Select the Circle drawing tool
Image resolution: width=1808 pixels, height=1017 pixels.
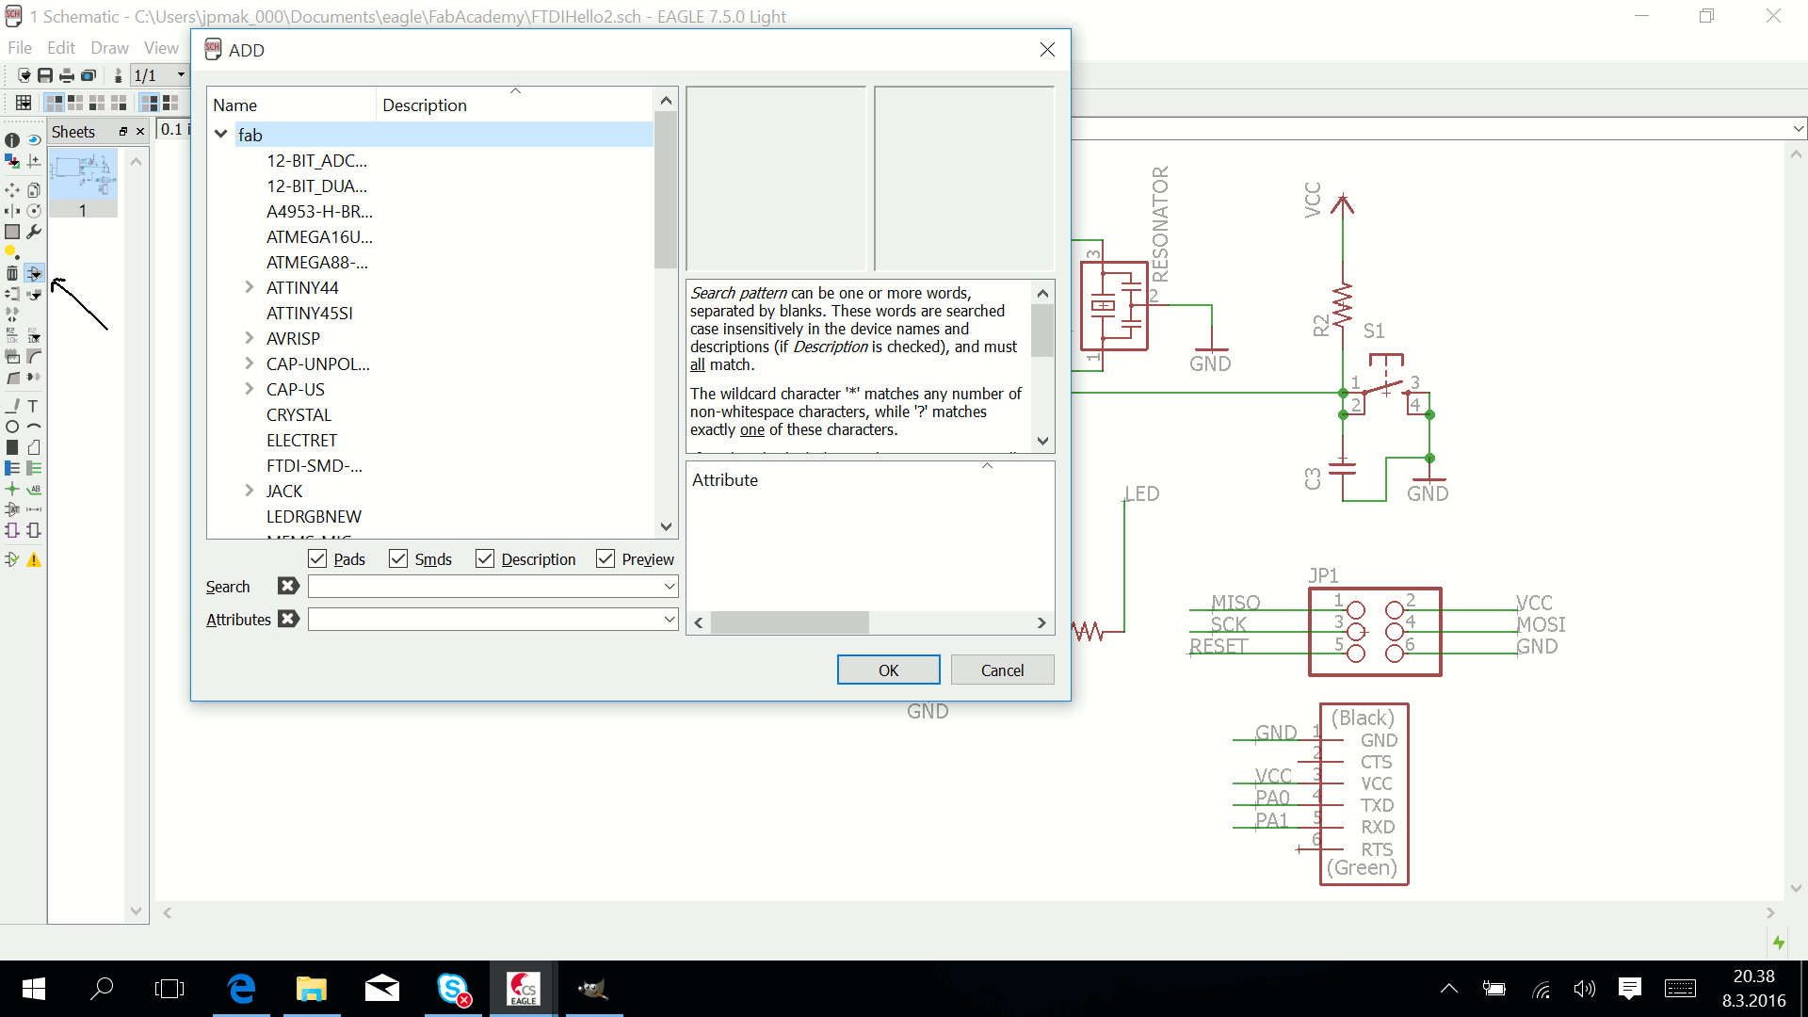pos(12,427)
